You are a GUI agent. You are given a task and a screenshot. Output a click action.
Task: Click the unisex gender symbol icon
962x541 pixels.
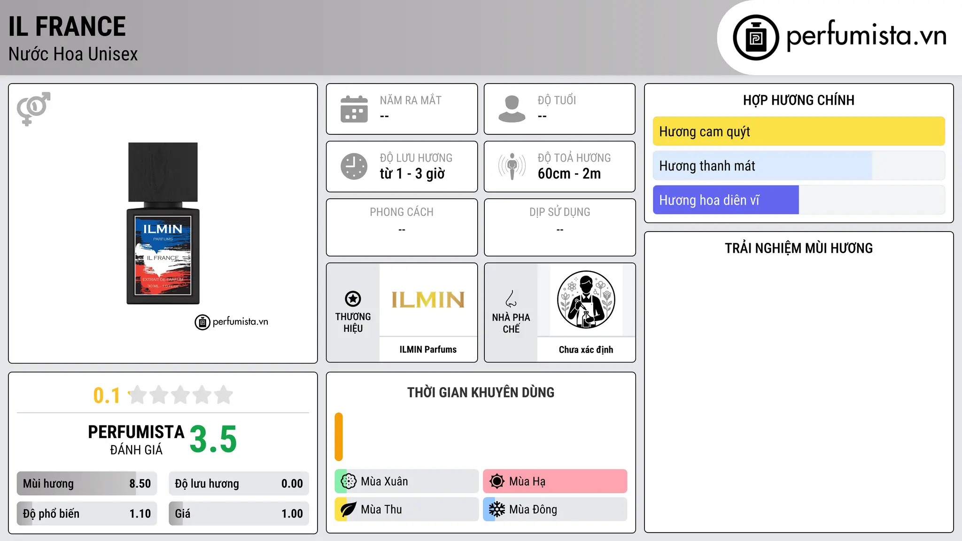[x=34, y=108]
